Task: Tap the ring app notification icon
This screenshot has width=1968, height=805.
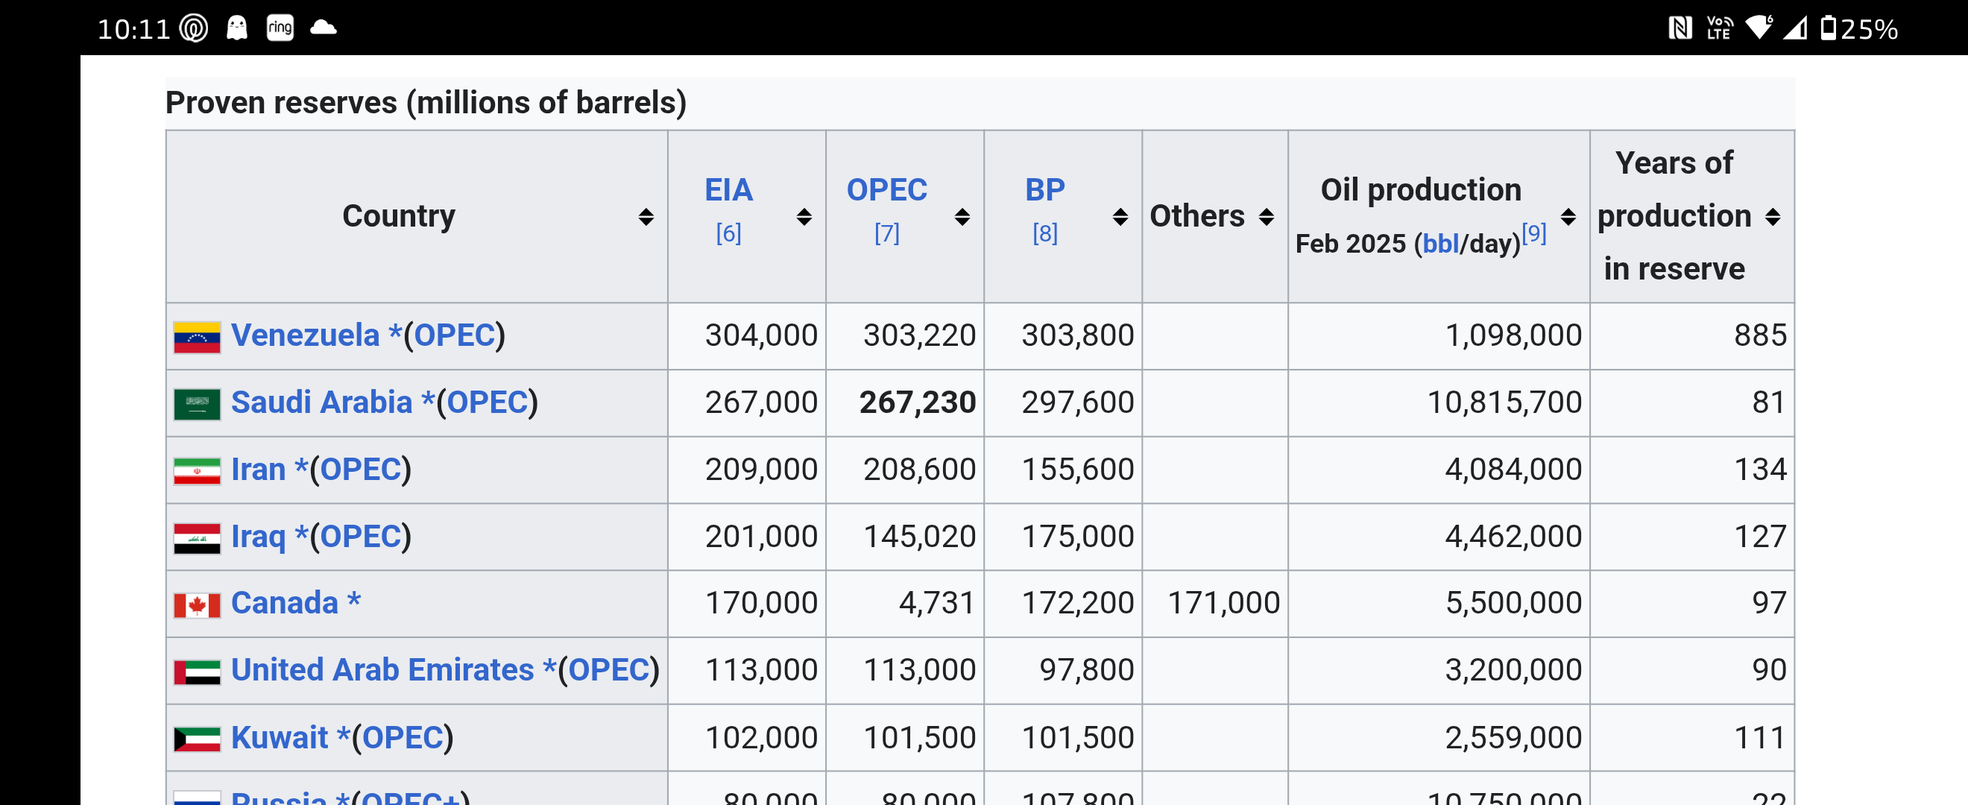Action: coord(280,28)
